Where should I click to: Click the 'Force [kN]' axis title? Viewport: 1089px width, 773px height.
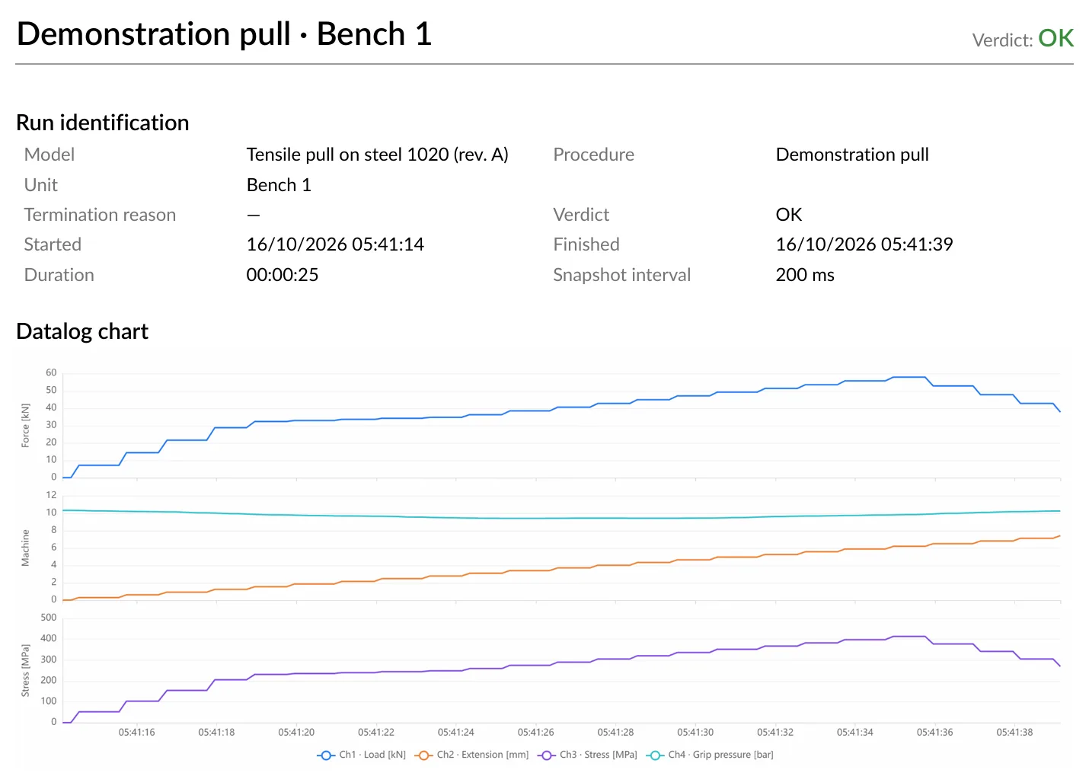pyautogui.click(x=26, y=425)
